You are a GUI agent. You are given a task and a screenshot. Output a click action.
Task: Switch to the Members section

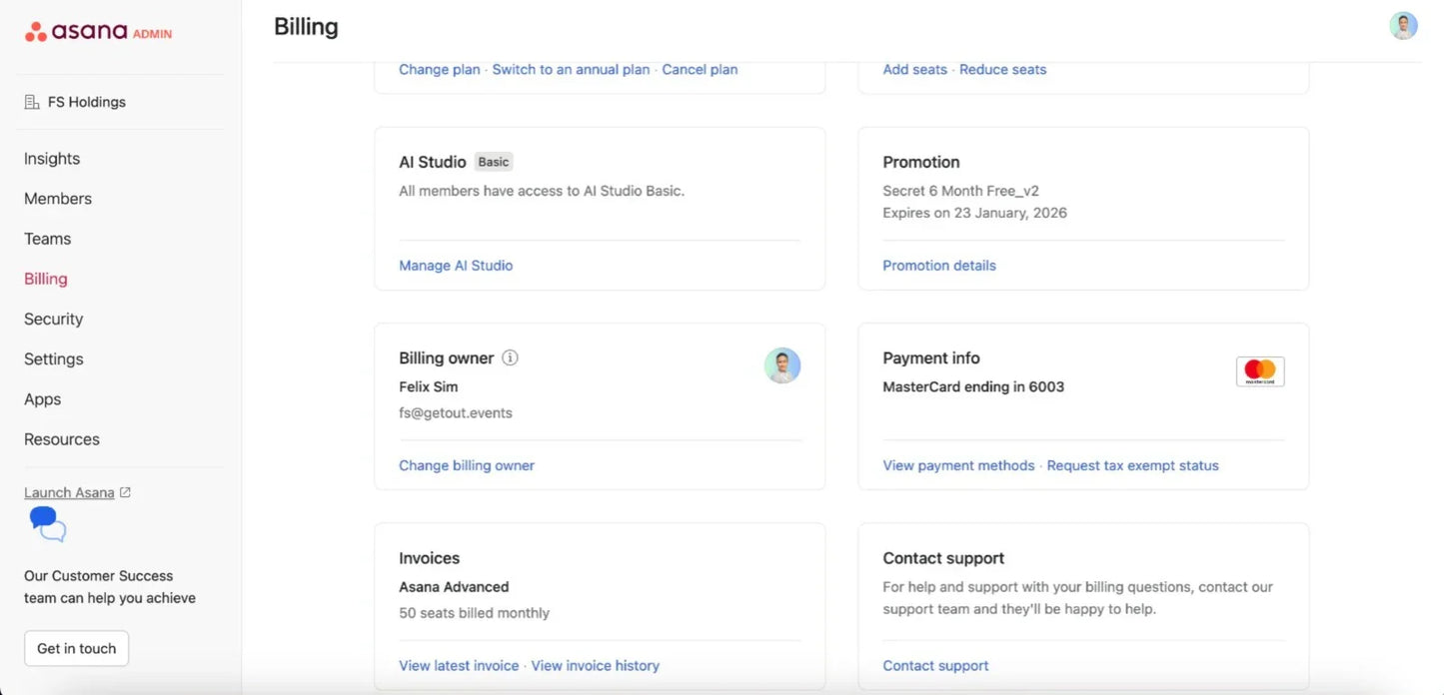[x=57, y=198]
